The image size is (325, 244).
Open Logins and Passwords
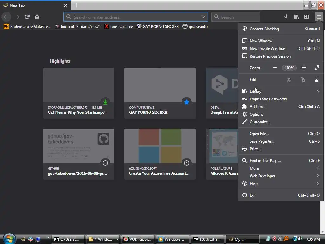click(281, 99)
